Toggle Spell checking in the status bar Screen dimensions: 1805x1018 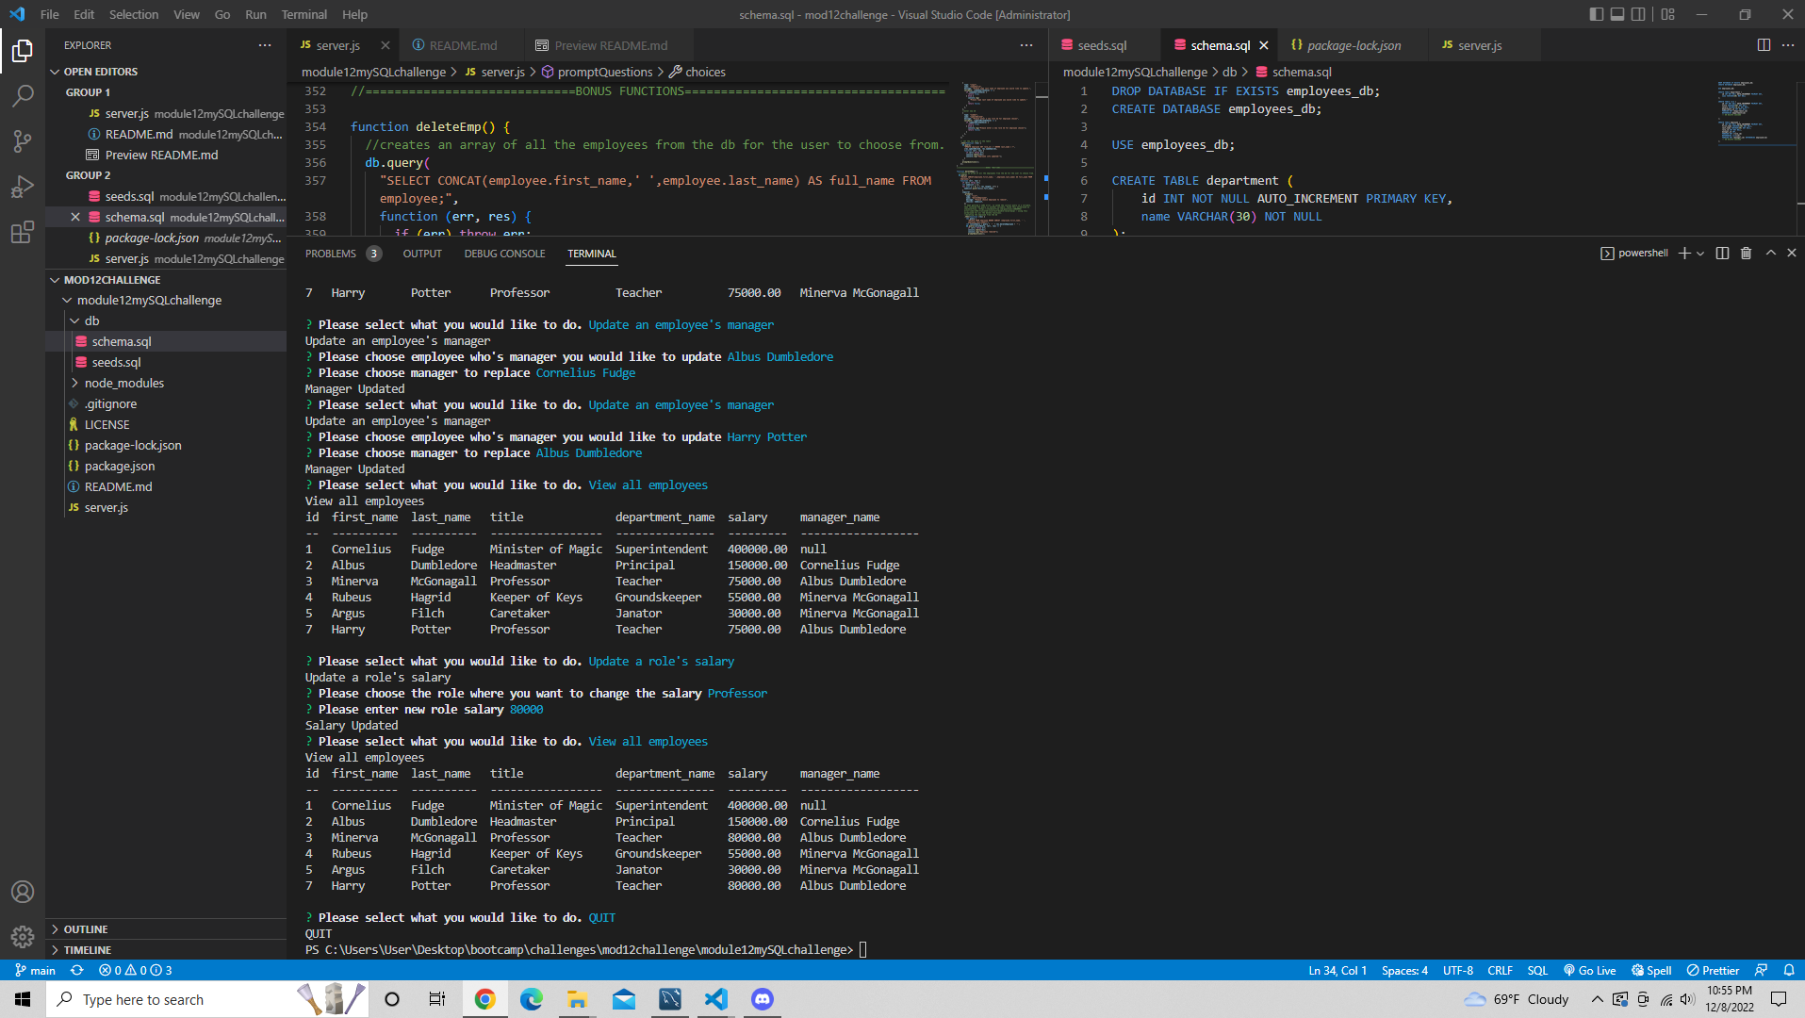tap(1652, 969)
